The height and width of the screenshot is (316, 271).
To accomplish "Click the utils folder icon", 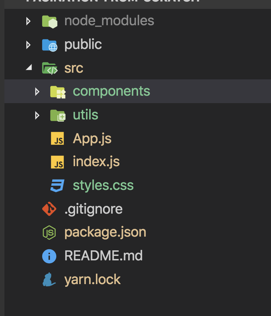I will pyautogui.click(x=57, y=115).
